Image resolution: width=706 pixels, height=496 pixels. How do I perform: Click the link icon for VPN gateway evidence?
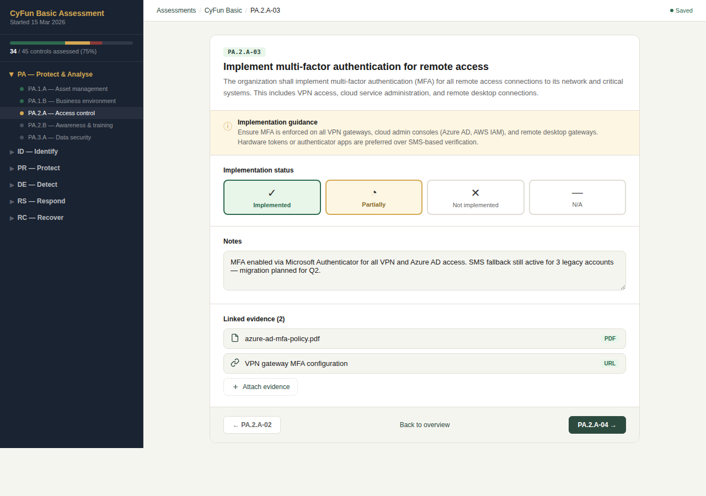tap(235, 363)
